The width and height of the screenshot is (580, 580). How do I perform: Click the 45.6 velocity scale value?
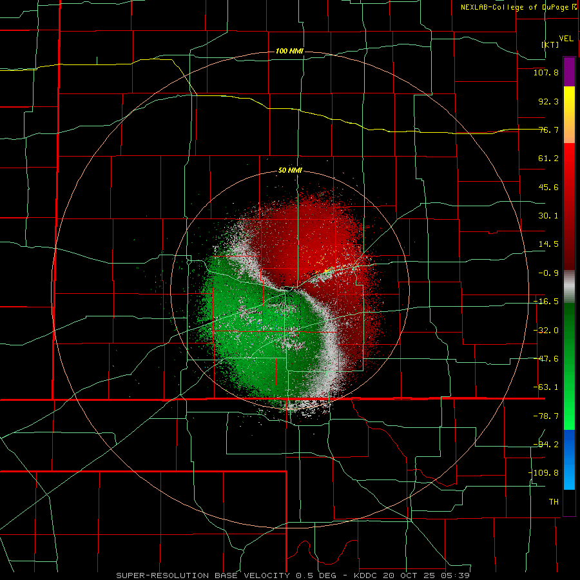(x=548, y=187)
